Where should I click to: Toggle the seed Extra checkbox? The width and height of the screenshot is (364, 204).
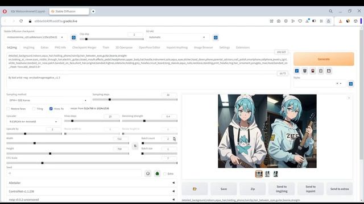click(165, 174)
